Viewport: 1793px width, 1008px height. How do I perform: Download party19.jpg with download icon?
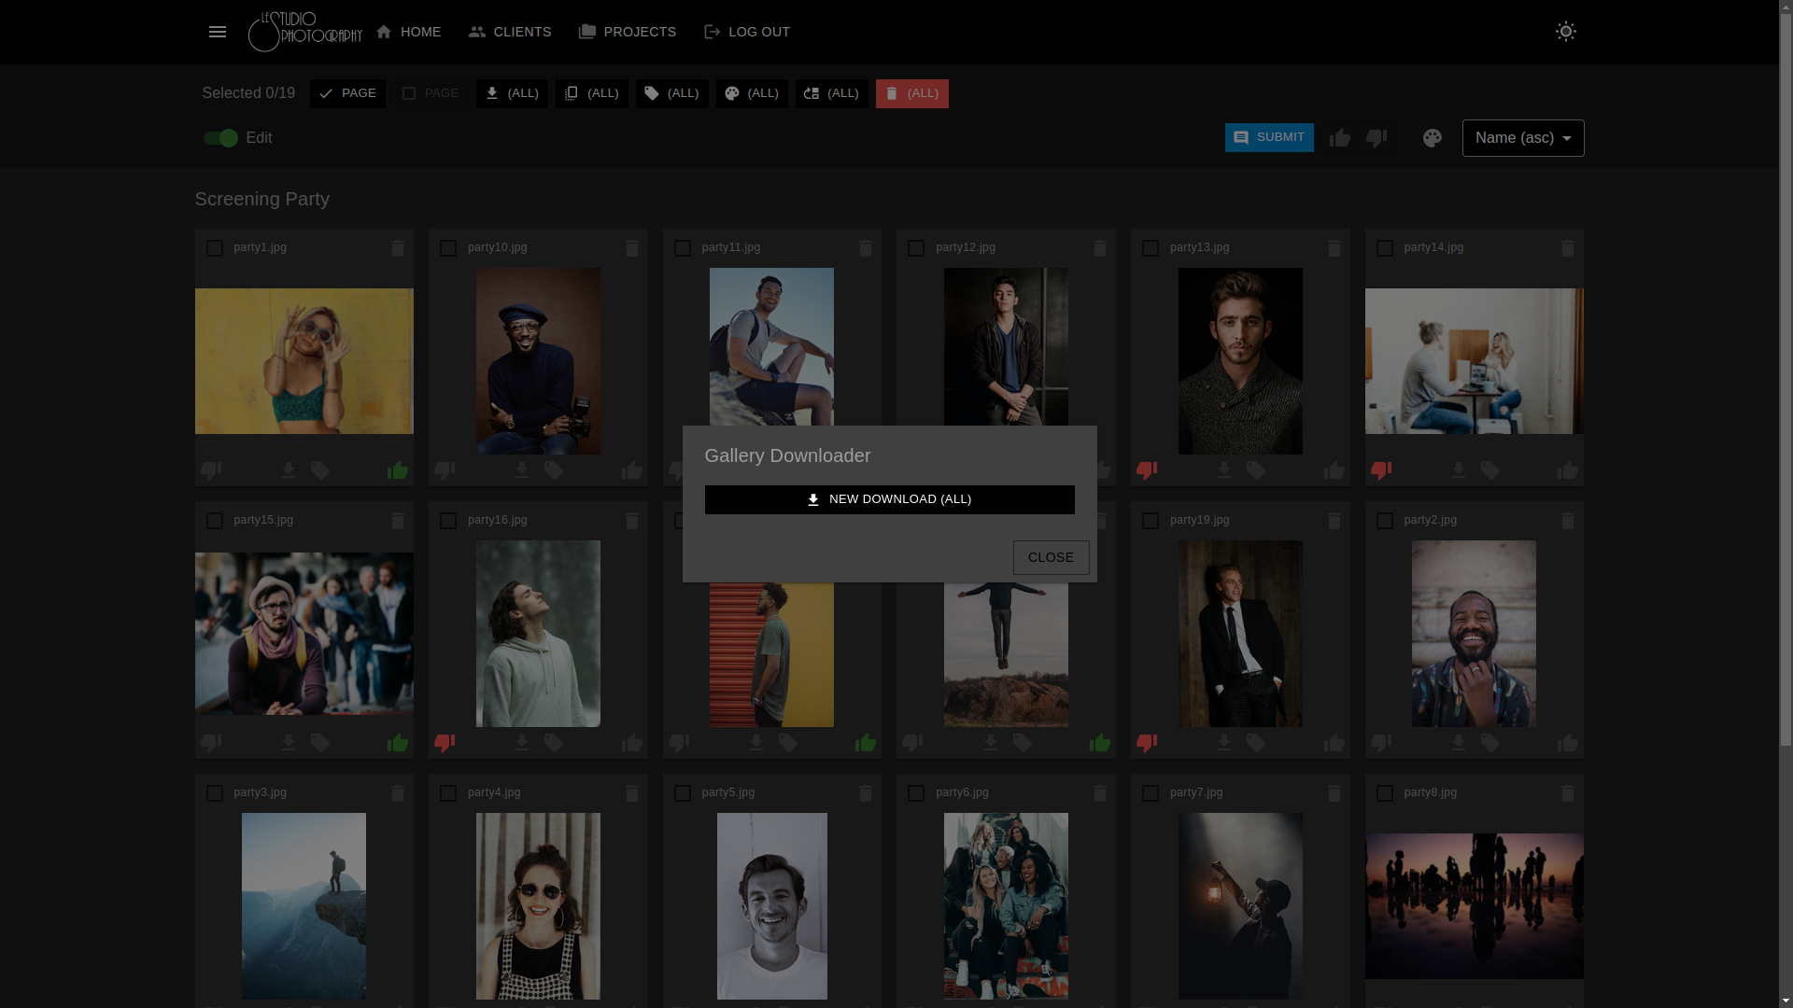(1224, 743)
